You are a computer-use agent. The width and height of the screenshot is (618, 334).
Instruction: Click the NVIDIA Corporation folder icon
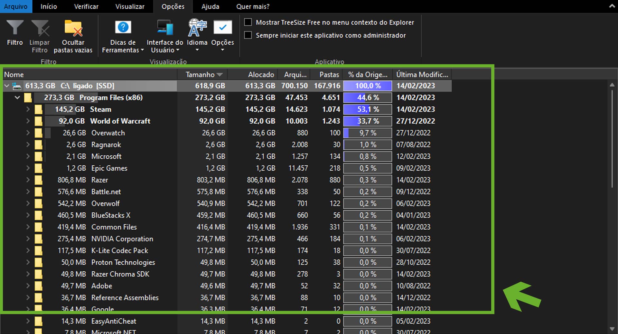click(x=39, y=239)
